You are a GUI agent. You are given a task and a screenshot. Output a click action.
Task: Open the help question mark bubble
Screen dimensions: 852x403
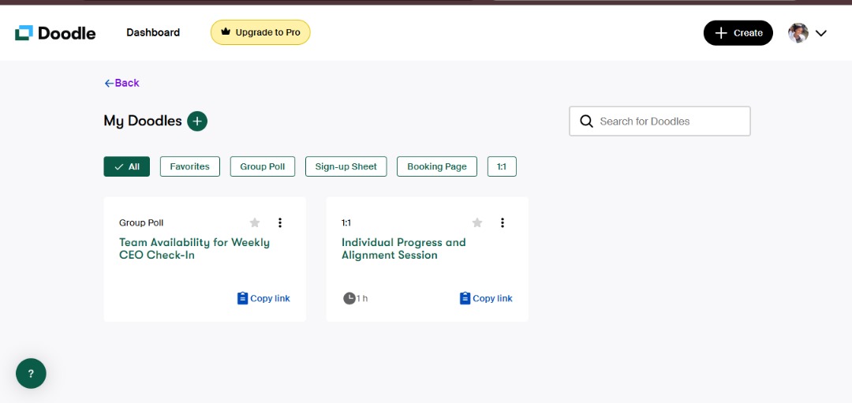31,373
